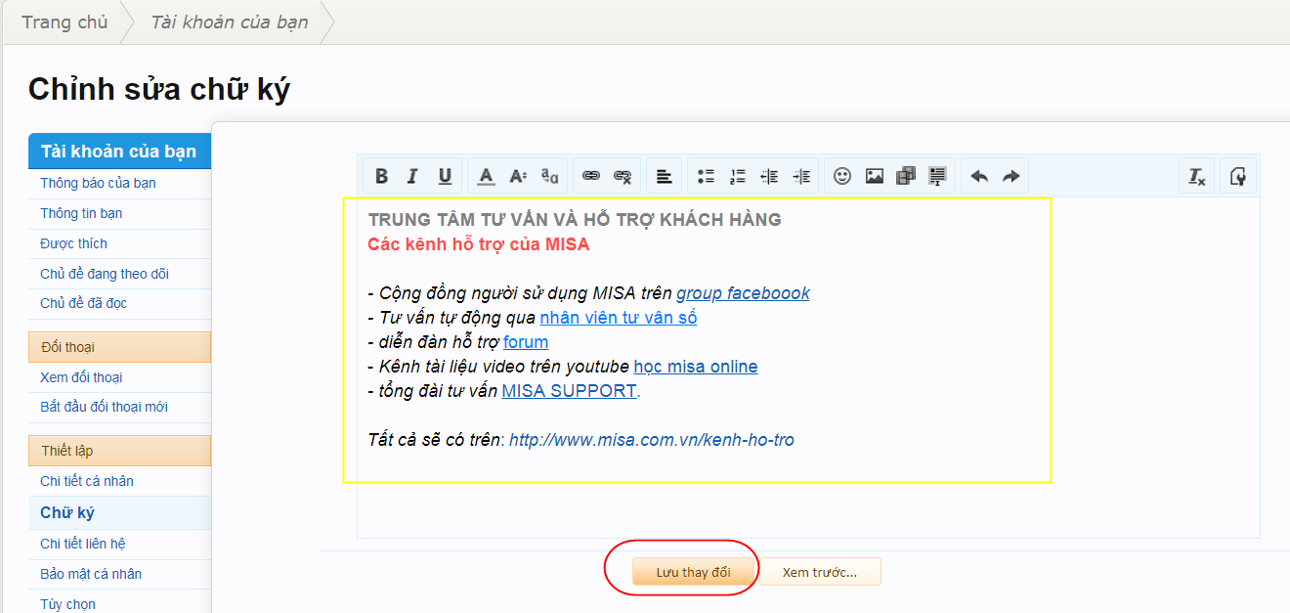
Task: Click the Tài khoản của bạn sidebar header
Action: tap(119, 151)
